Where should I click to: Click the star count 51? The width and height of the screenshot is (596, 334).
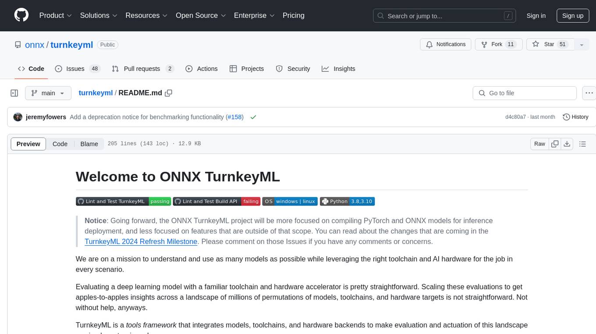[563, 45]
